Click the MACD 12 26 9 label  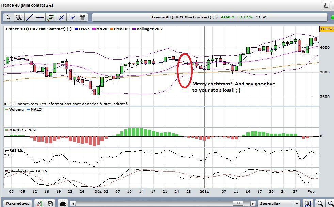20,130
